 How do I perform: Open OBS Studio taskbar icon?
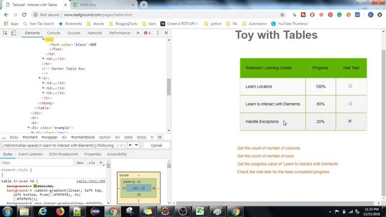(x=182, y=212)
